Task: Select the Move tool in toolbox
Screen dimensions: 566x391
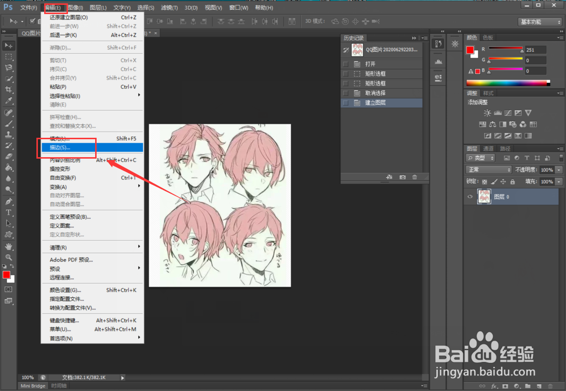Action: pos(8,46)
